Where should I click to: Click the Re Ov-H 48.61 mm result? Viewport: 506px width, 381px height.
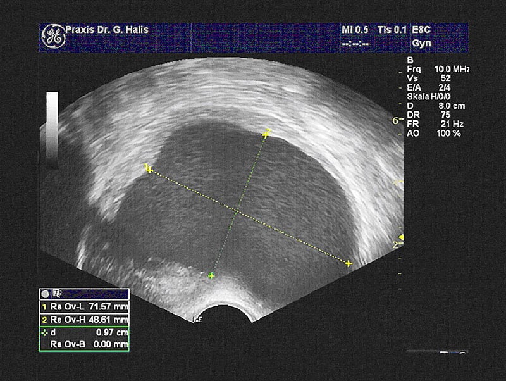tap(87, 319)
